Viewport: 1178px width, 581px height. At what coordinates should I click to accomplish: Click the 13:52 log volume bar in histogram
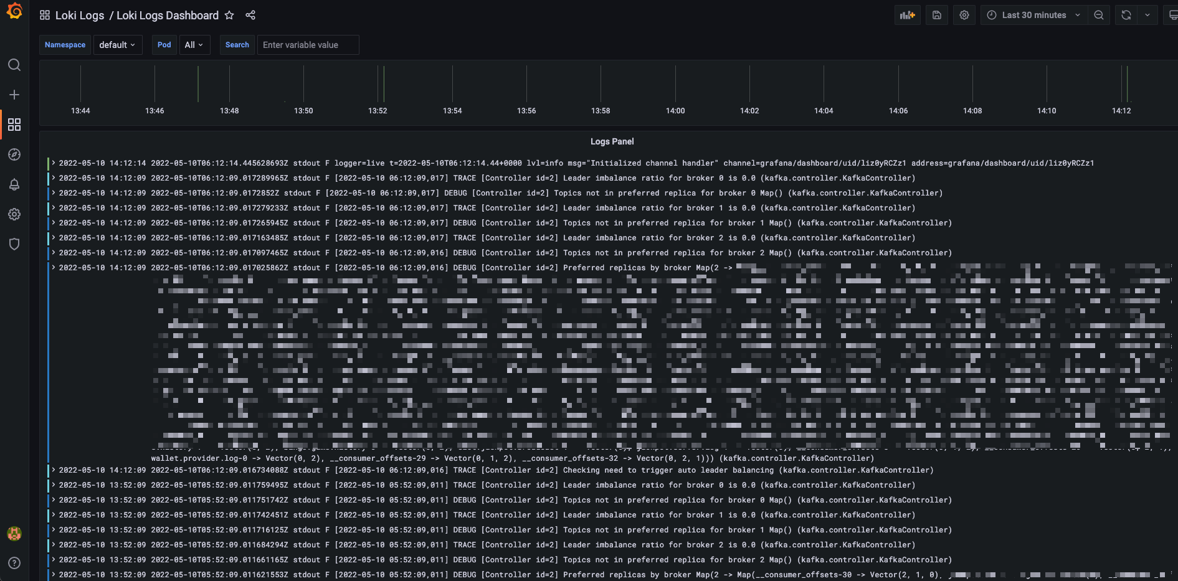pos(384,84)
